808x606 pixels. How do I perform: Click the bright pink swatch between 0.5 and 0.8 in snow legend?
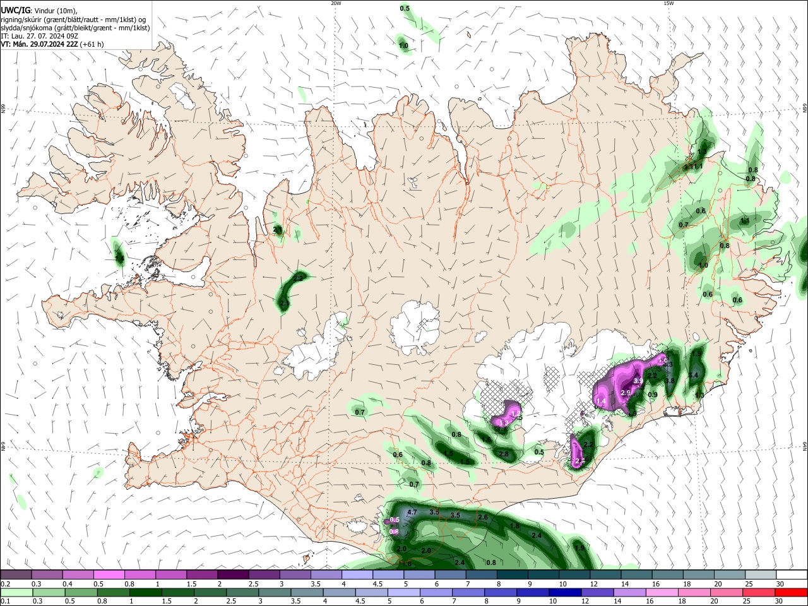pos(109,575)
